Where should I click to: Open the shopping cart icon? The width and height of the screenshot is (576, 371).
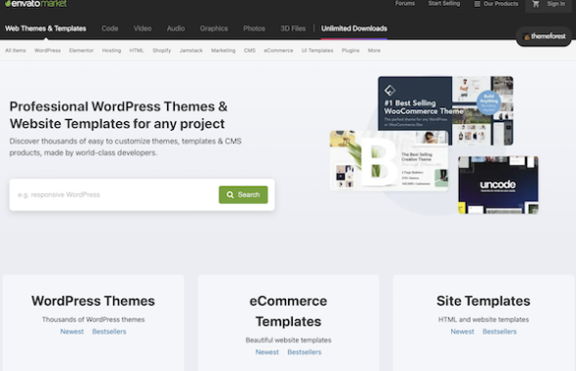536,4
